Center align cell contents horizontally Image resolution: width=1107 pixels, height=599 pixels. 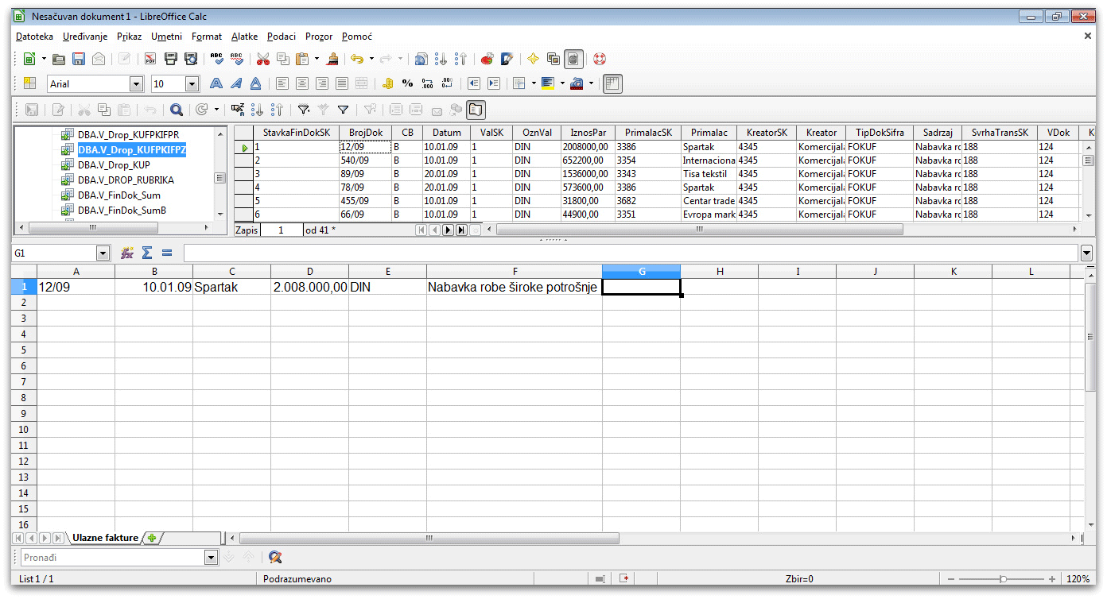coord(302,83)
